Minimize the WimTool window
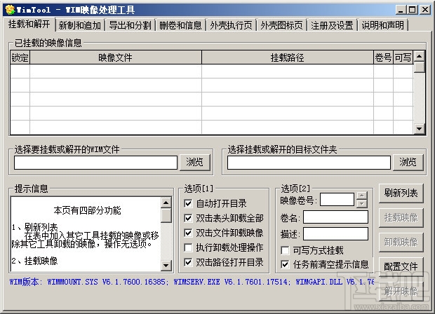The width and height of the screenshot is (435, 314). coord(401,10)
